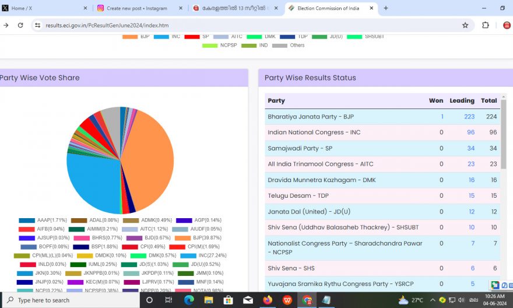Reload the page with the refresh icon
Image resolution: width=513 pixels, height=308 pixels.
click(x=20, y=25)
